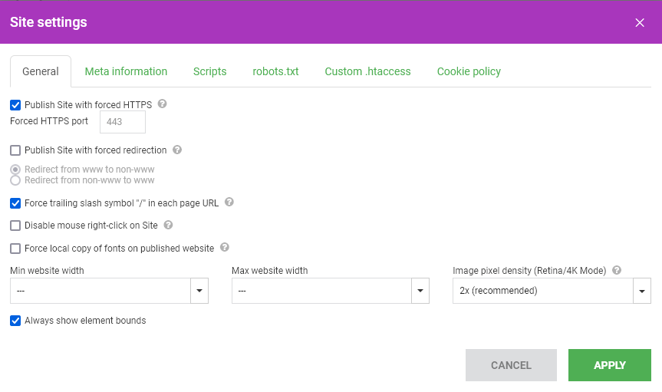Open the Custom .htaccess tab

coord(367,71)
